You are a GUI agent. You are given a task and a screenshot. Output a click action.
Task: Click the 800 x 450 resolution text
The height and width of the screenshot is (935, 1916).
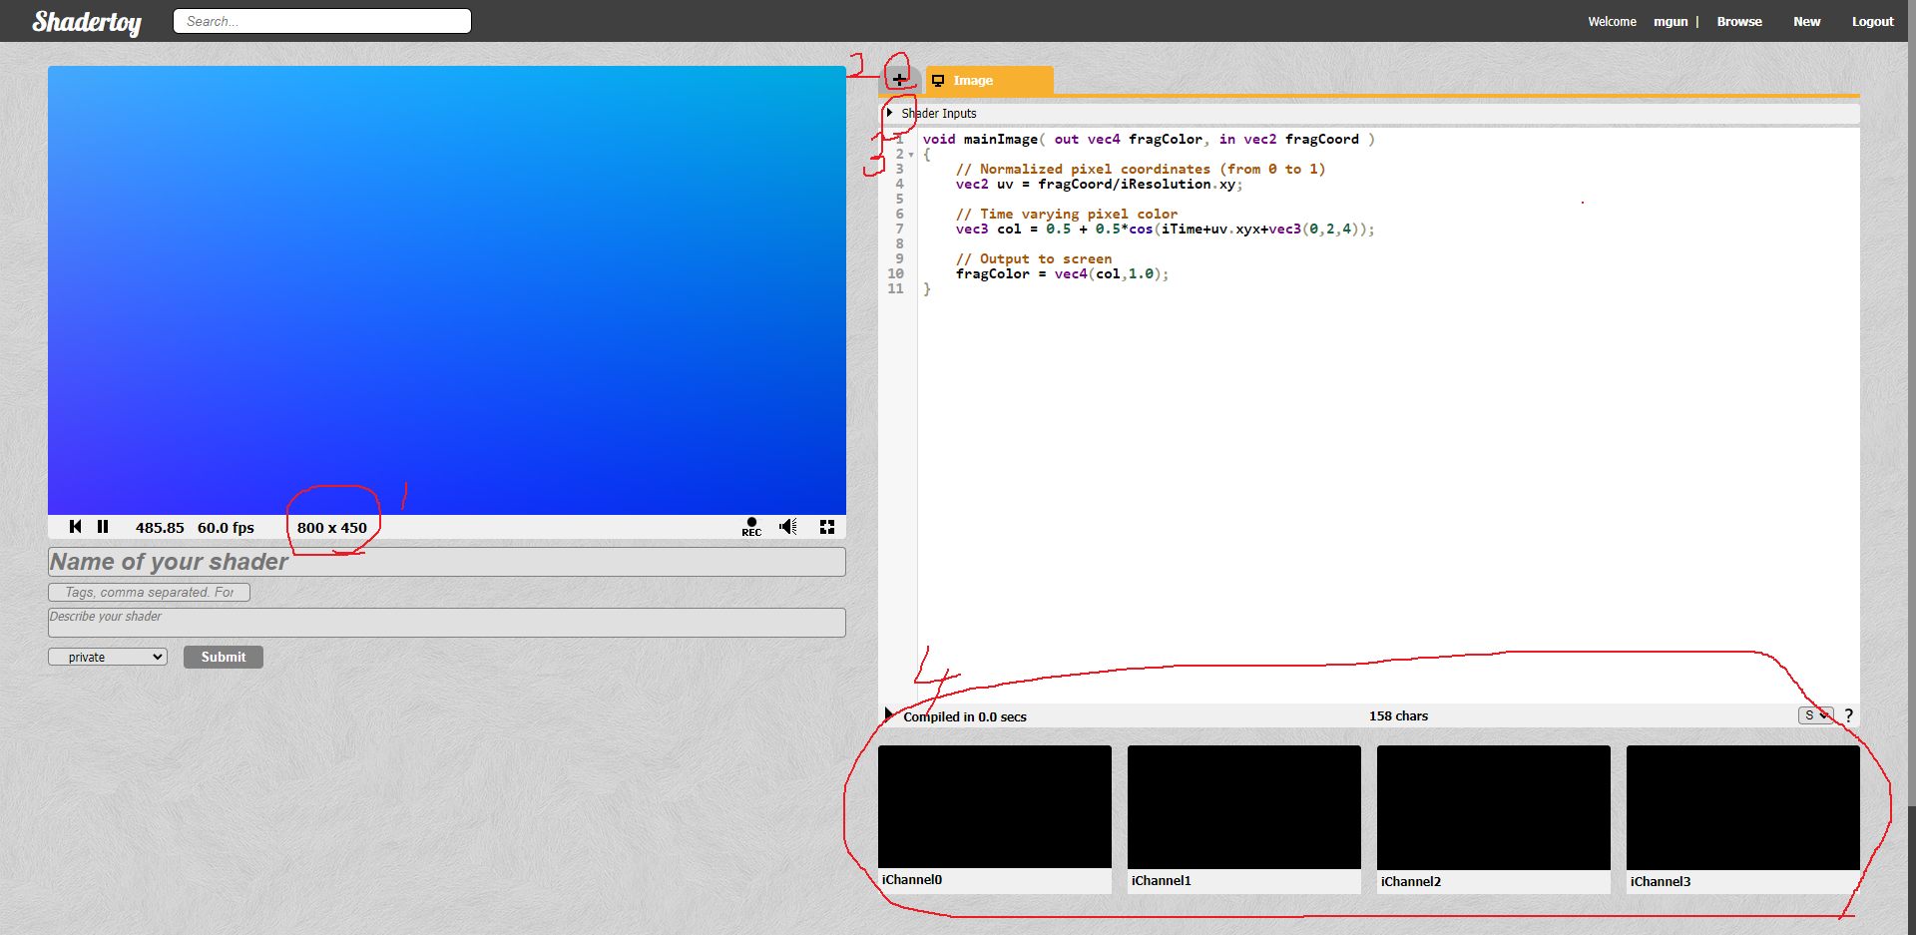[332, 528]
